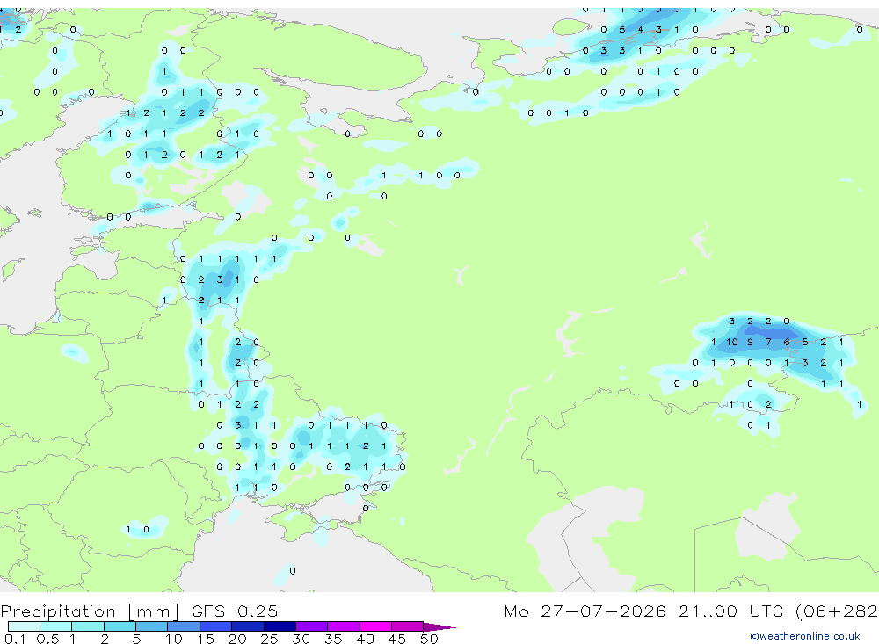
Task: Click the 'Mo 27-07-2026' date text
Action: [x=585, y=611]
